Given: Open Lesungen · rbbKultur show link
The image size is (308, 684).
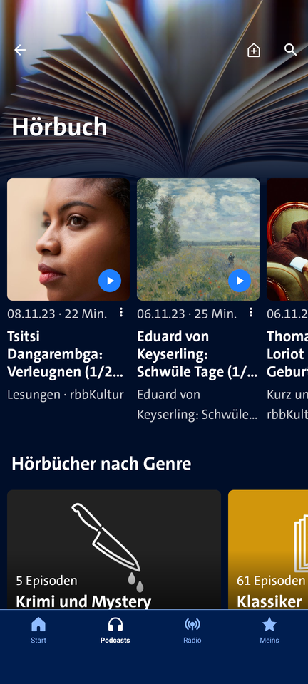Looking at the screenshot, I should point(66,395).
